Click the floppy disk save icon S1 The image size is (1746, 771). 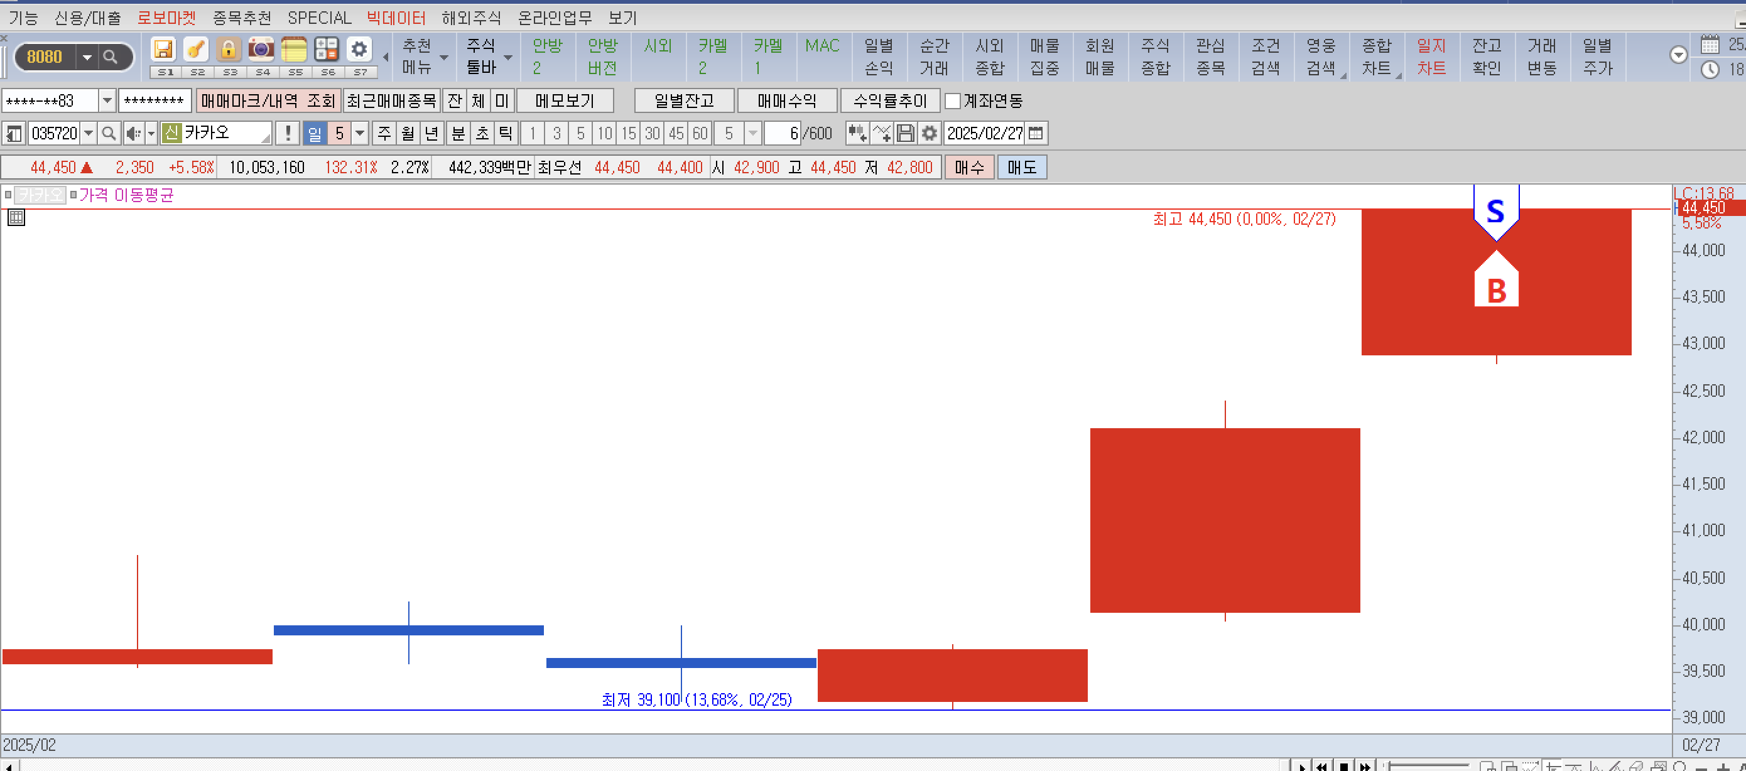point(163,50)
